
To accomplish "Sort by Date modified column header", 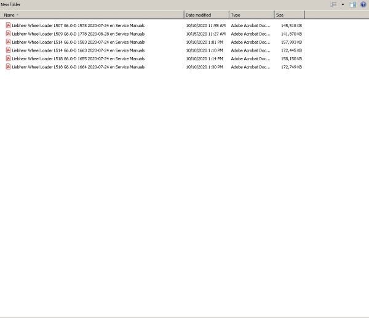I will [207, 15].
